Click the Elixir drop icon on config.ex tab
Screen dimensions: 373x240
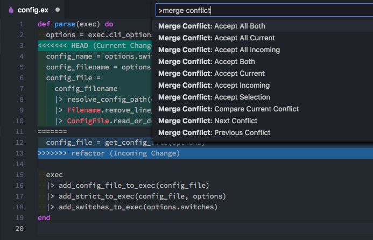11,10
